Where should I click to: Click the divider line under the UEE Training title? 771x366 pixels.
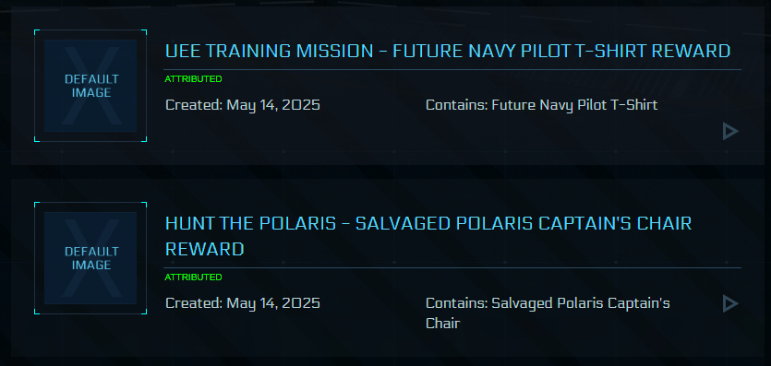point(452,70)
